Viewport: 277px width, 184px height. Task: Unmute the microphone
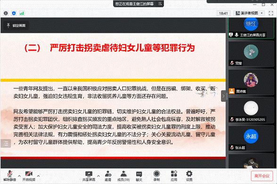click(9, 176)
